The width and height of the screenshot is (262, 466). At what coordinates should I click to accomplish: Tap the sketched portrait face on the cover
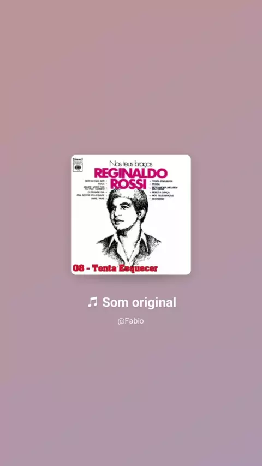[x=124, y=212]
